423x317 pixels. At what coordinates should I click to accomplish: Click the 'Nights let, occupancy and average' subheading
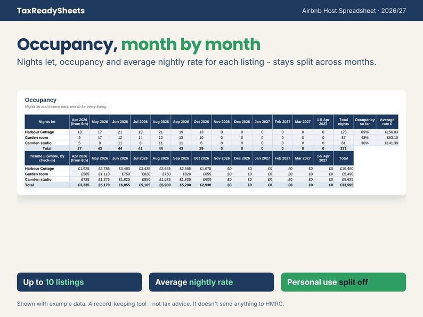(x=197, y=62)
